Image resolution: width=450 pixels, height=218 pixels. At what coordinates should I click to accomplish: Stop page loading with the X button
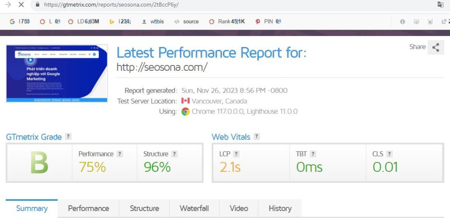(x=21, y=4)
